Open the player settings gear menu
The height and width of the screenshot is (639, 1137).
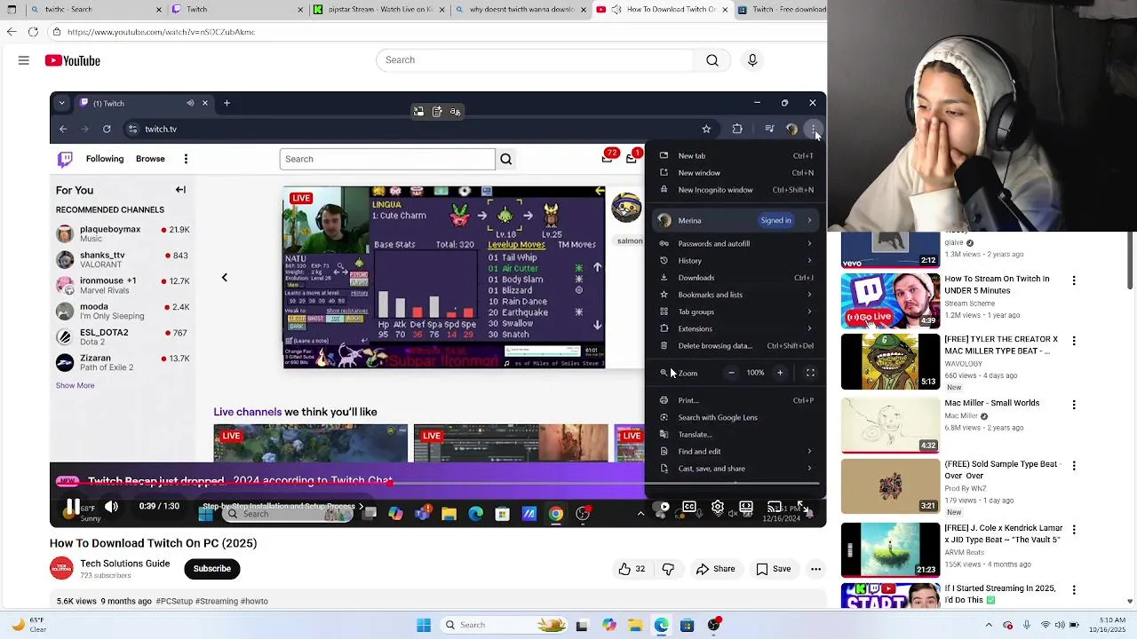718,507
